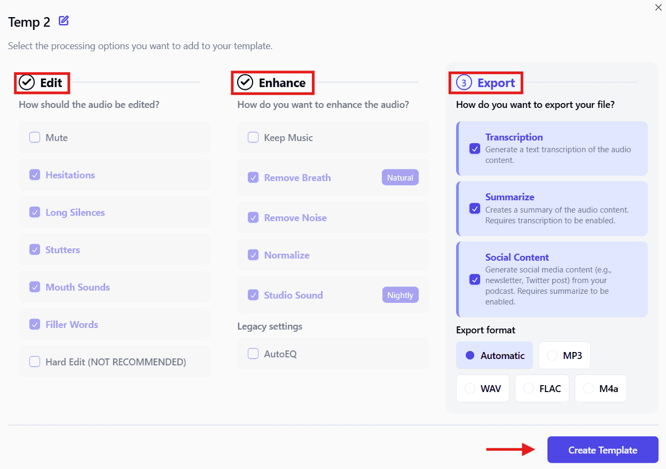Screen dimensions: 666x469
Task: Pick the M4a export format
Action: point(600,388)
